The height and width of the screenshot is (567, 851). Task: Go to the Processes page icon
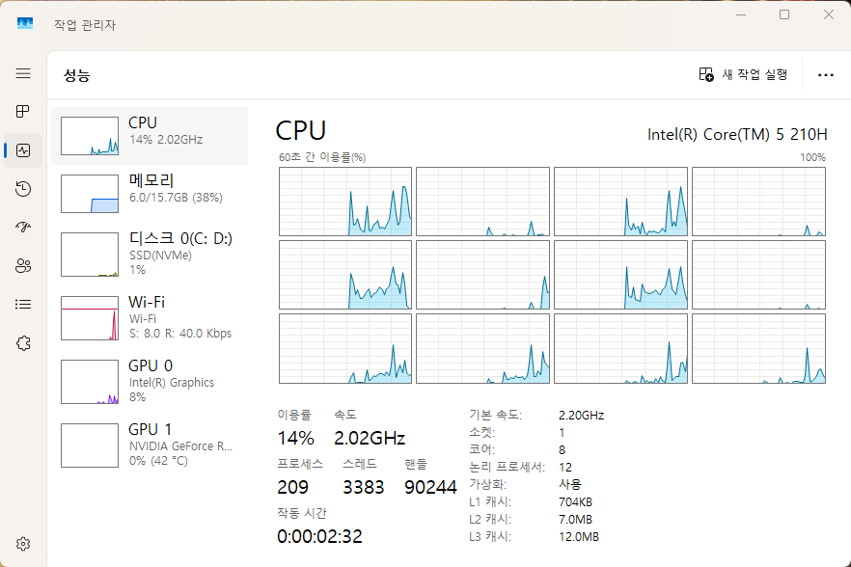pos(23,112)
